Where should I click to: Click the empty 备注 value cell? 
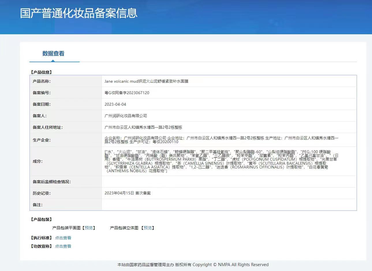pos(229,205)
